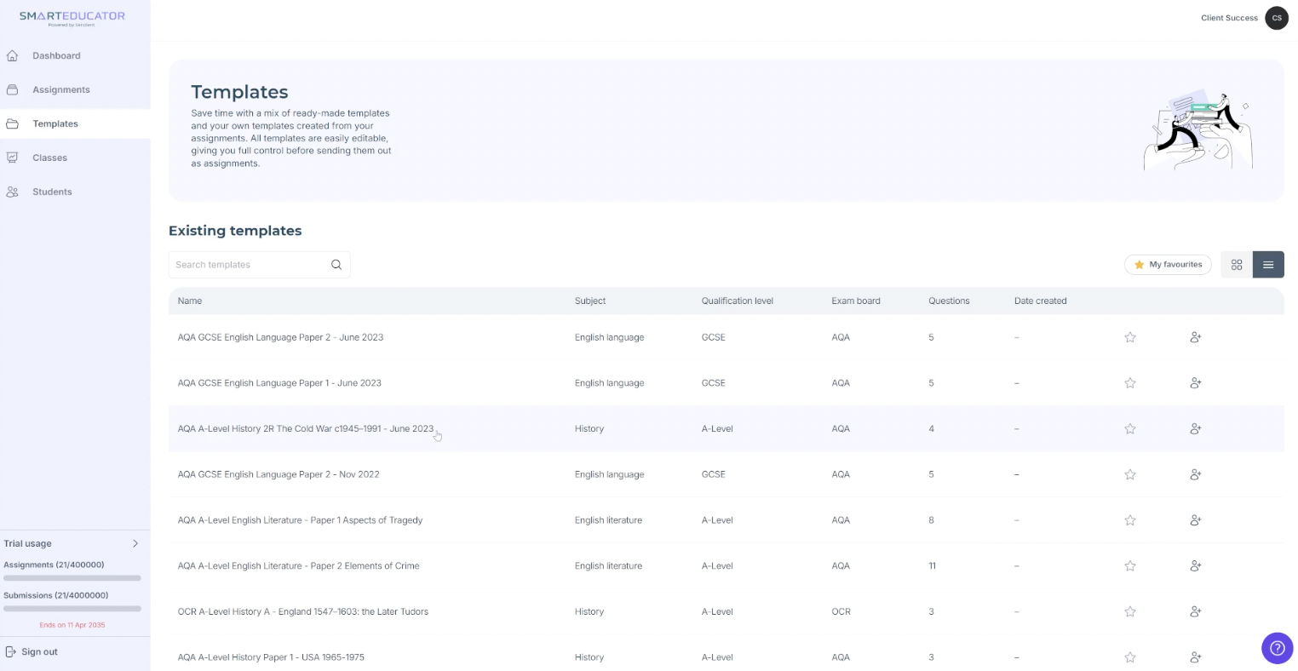Filter by My favourites button
The height and width of the screenshot is (671, 1298).
click(1168, 265)
